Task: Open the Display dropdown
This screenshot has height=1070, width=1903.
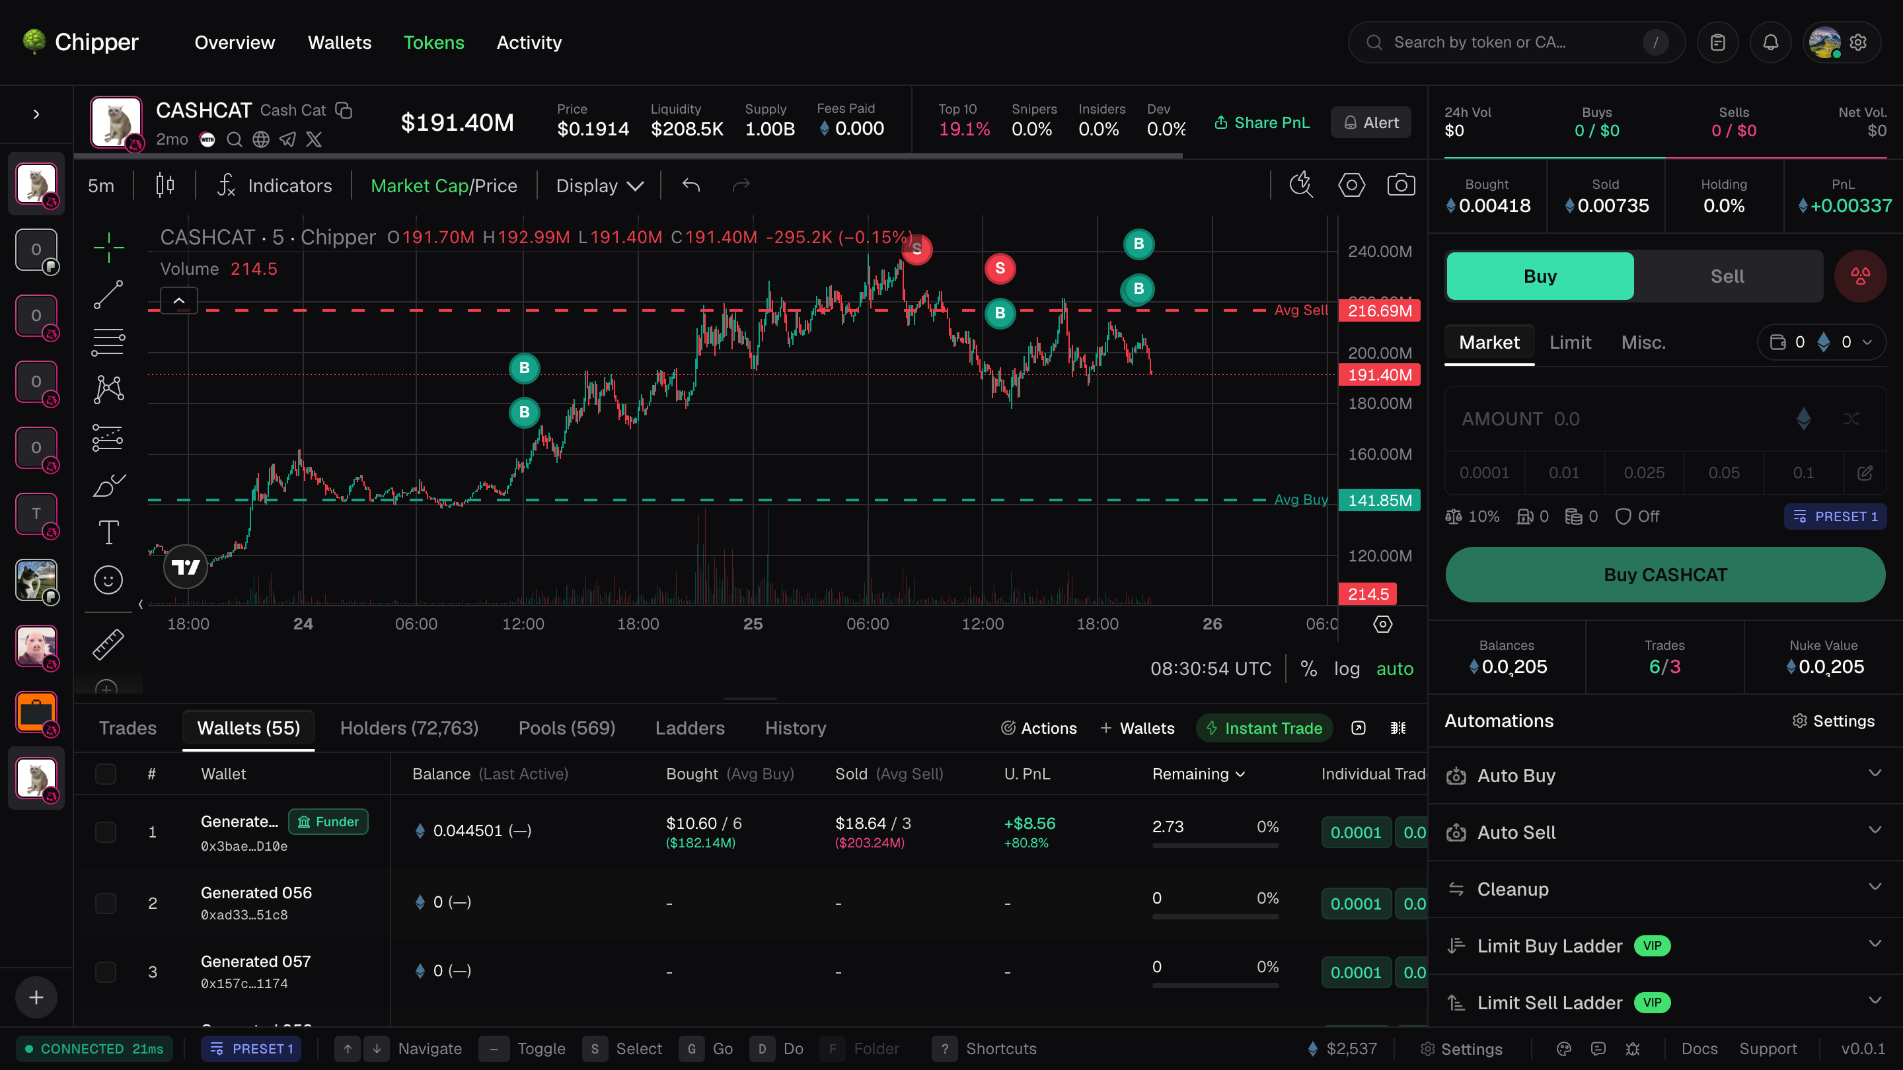Action: 600,186
